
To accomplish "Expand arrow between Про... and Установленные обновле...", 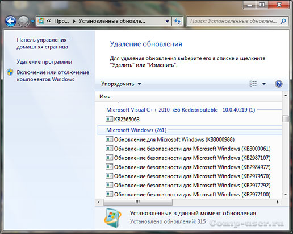I will click(74, 21).
